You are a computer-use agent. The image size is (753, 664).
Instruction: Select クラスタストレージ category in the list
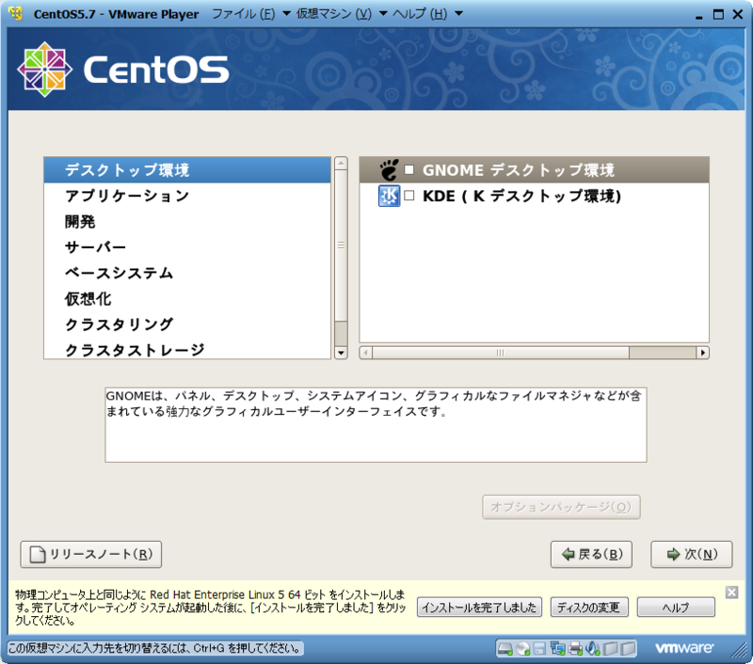[187, 349]
